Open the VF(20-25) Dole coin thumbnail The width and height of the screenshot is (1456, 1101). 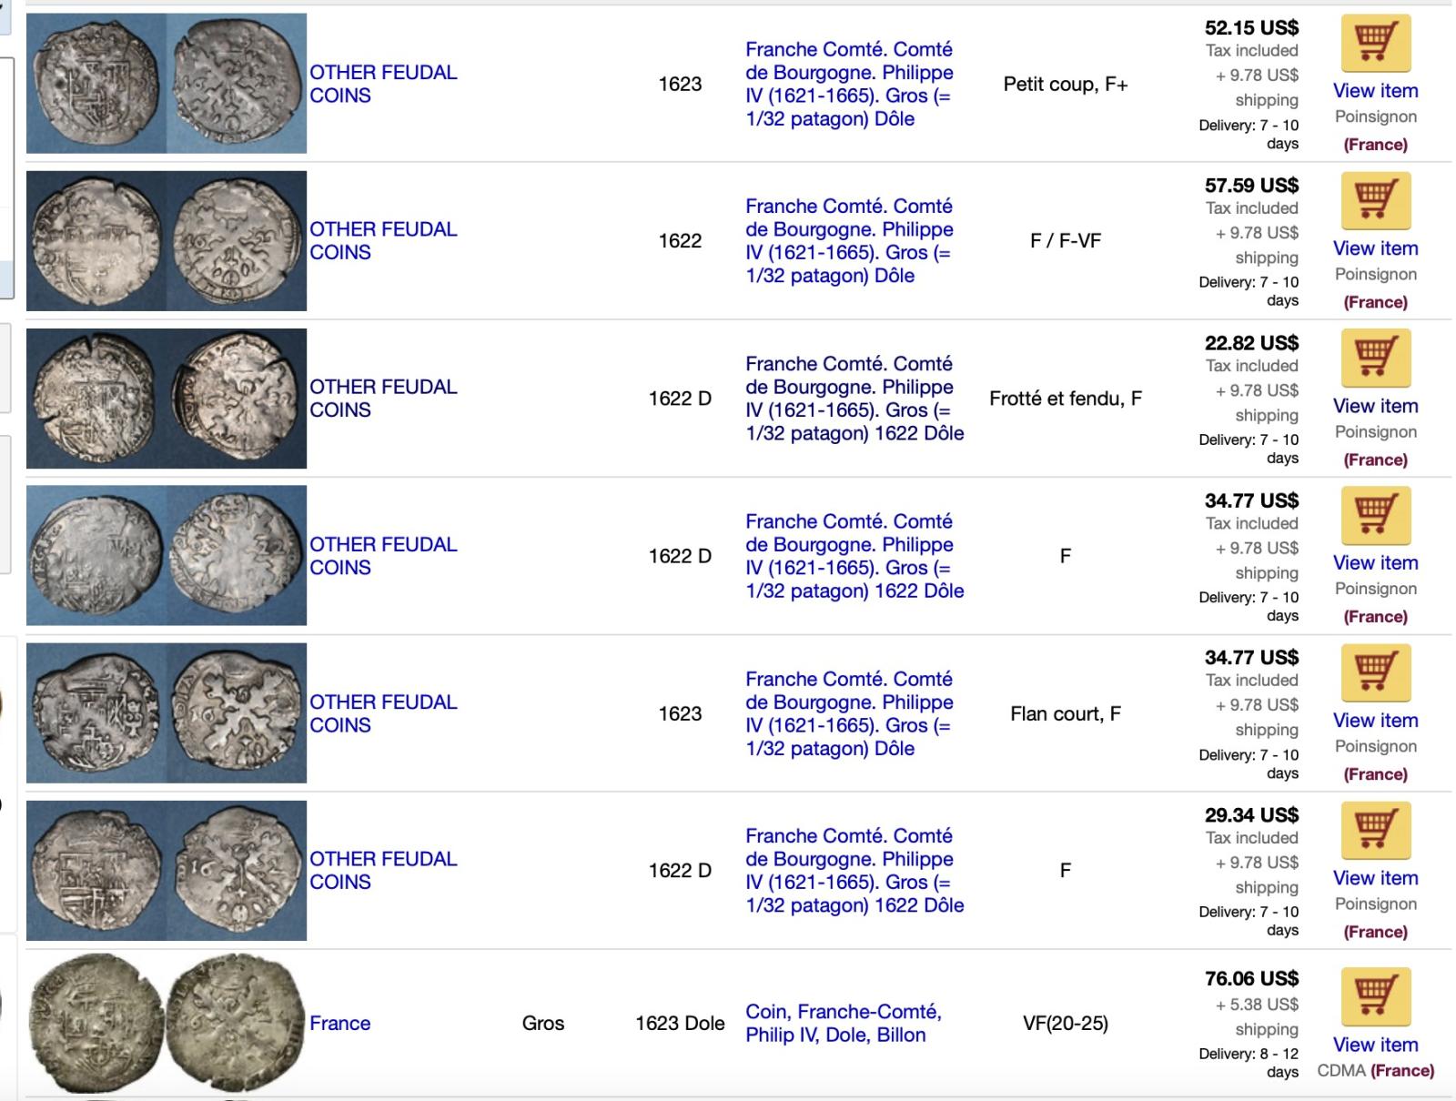[167, 1023]
